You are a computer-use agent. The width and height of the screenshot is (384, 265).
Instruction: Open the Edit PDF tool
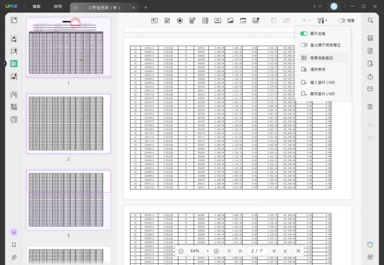[x=14, y=52]
